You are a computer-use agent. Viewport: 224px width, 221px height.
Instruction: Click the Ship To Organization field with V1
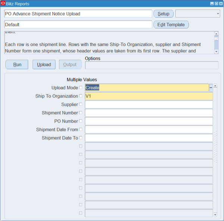click(x=149, y=96)
